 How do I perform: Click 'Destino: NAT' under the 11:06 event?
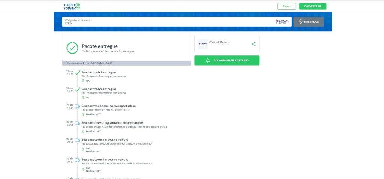coord(93,131)
